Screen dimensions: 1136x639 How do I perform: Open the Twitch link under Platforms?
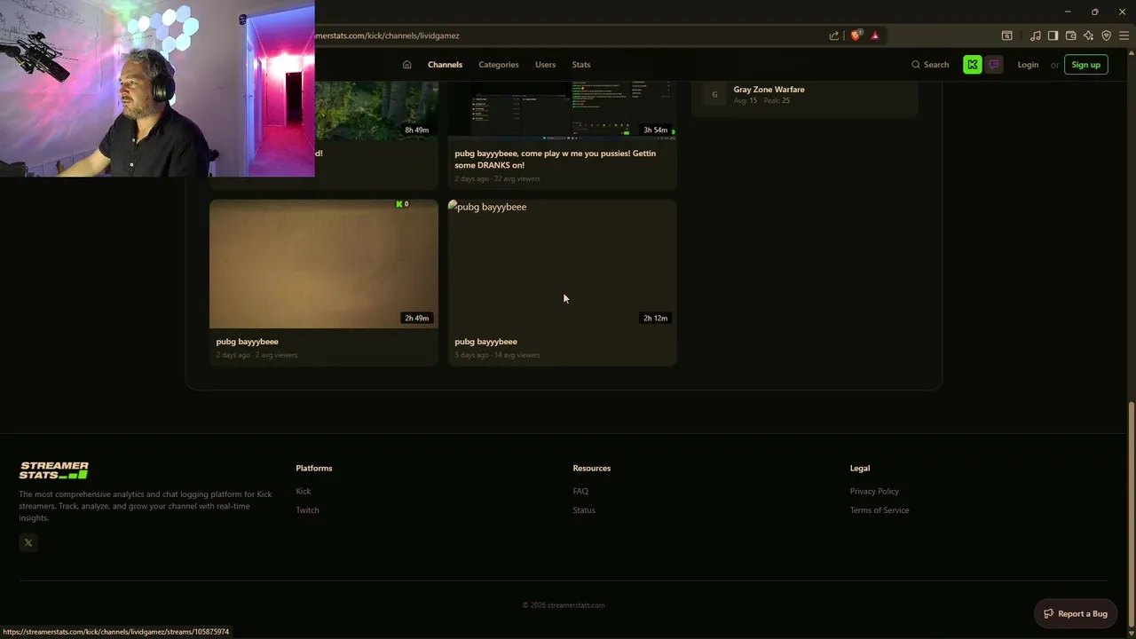pyautogui.click(x=307, y=510)
